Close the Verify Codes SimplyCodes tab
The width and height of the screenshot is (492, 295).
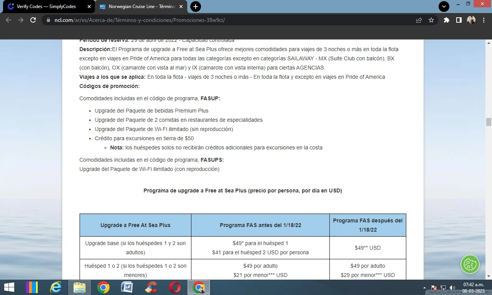click(x=89, y=7)
